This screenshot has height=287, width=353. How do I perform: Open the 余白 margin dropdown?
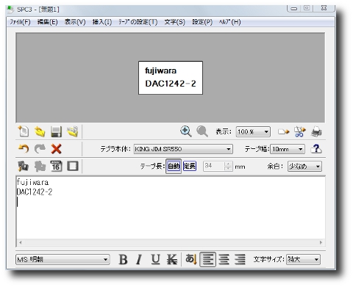(x=304, y=167)
